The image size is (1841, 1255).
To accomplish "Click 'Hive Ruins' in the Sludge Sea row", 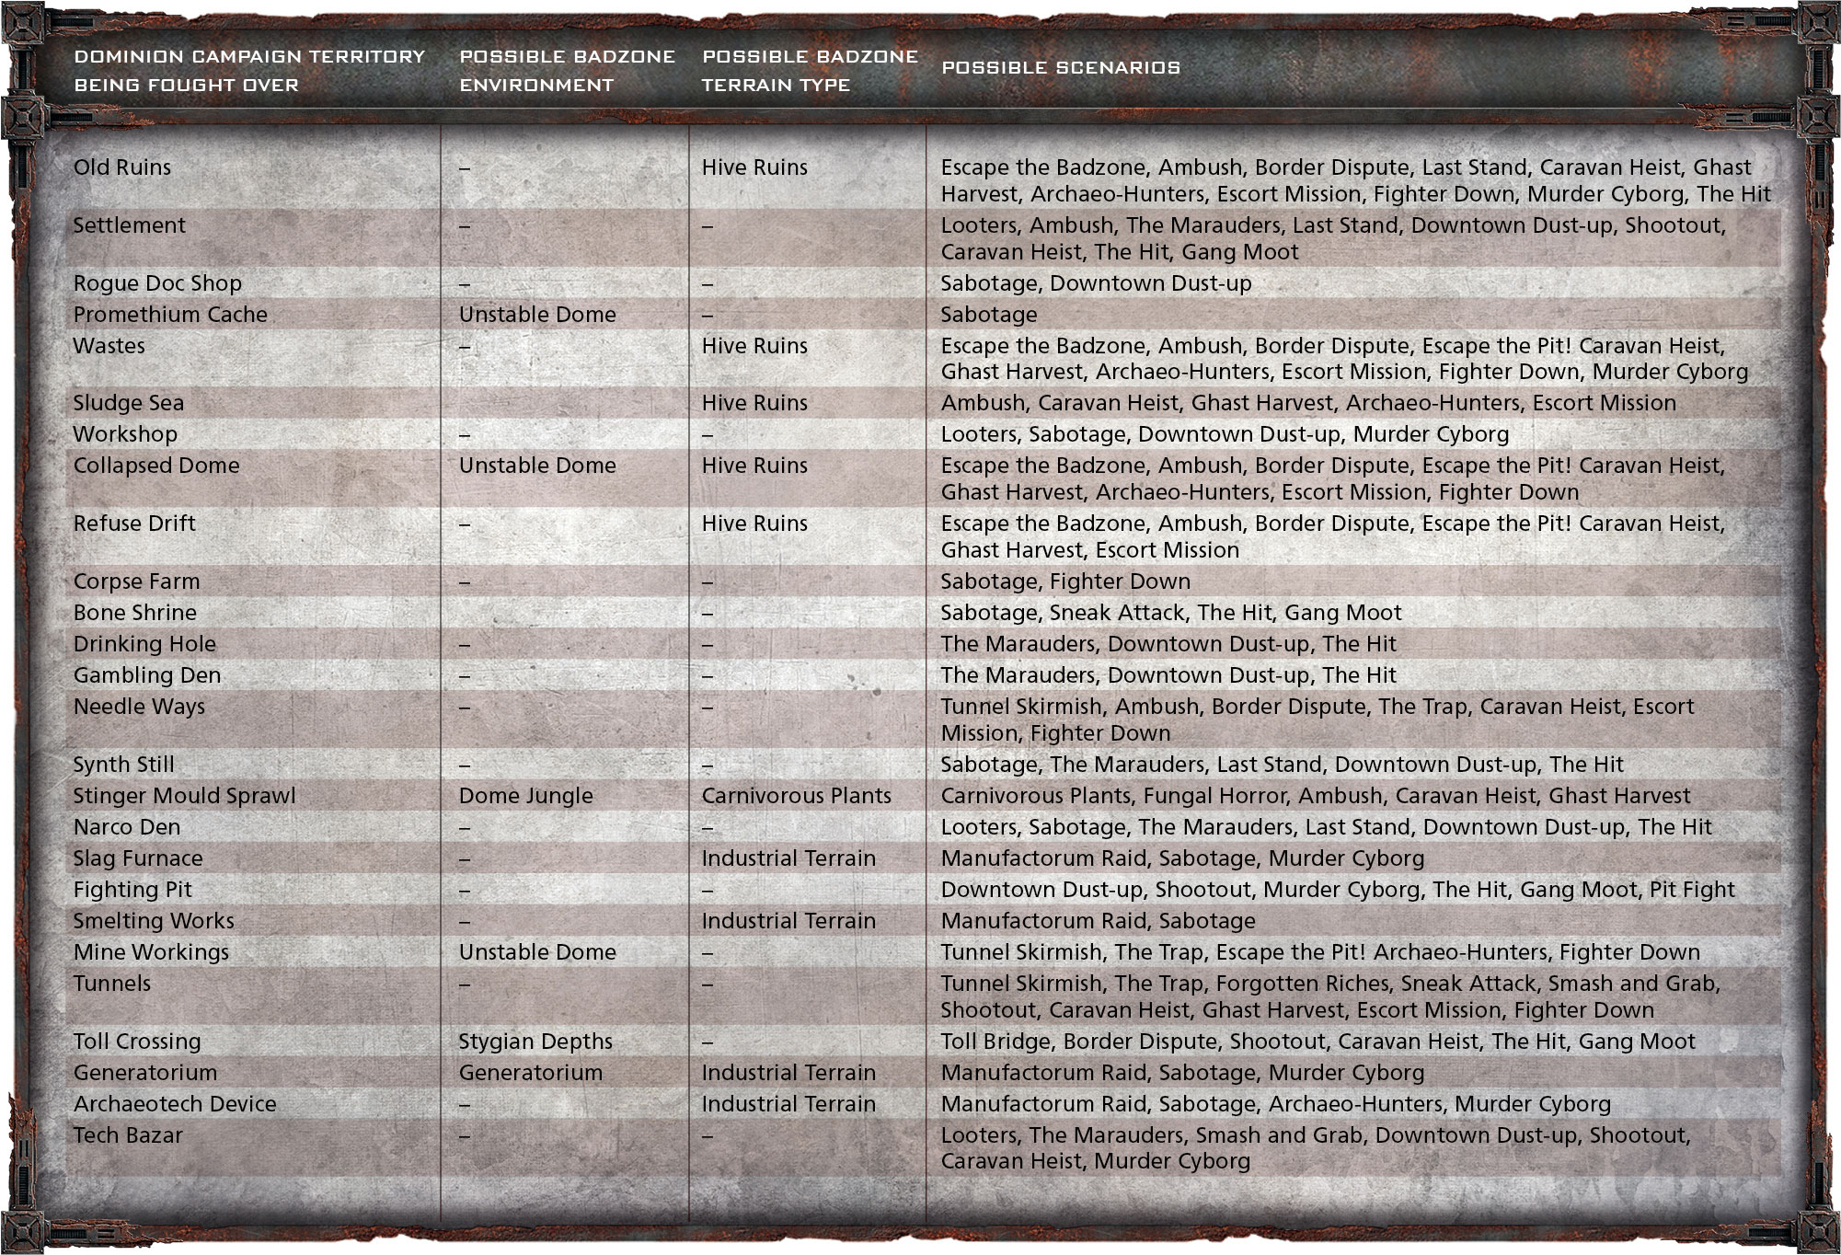I will click(x=754, y=403).
